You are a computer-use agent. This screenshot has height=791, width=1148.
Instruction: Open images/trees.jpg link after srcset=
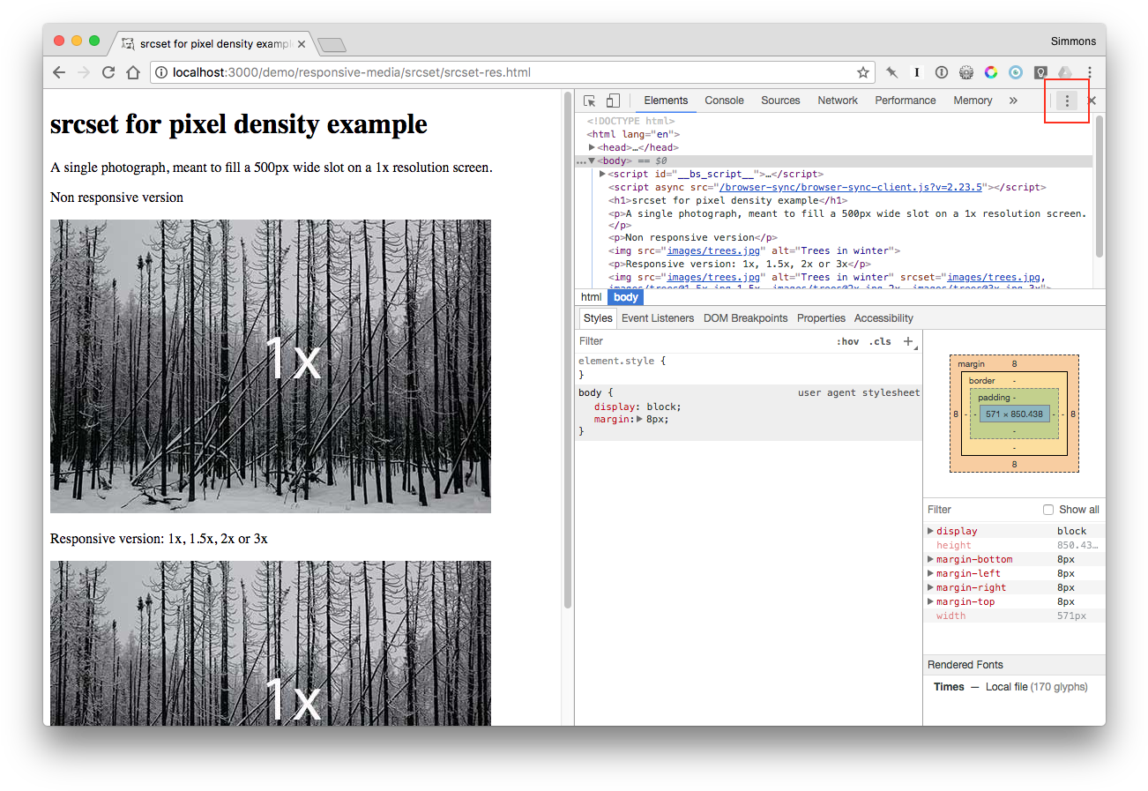(995, 277)
